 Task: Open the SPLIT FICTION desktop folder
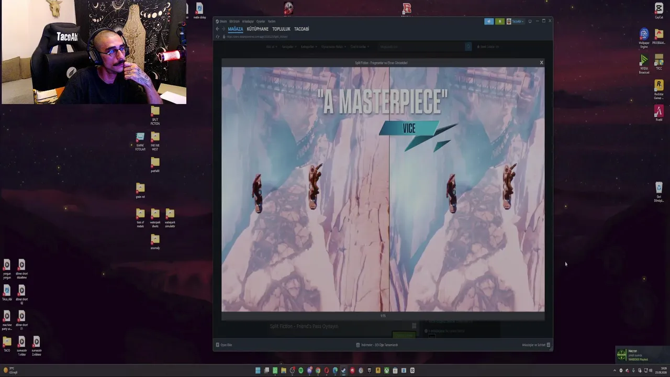(x=155, y=116)
